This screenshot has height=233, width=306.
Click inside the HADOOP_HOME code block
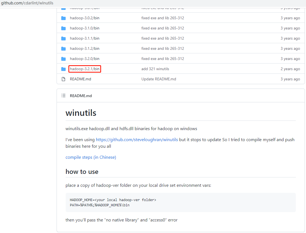click(180, 202)
